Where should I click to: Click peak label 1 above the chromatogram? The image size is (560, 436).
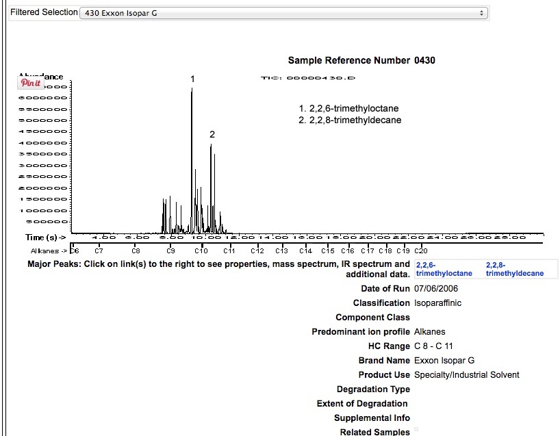click(192, 79)
